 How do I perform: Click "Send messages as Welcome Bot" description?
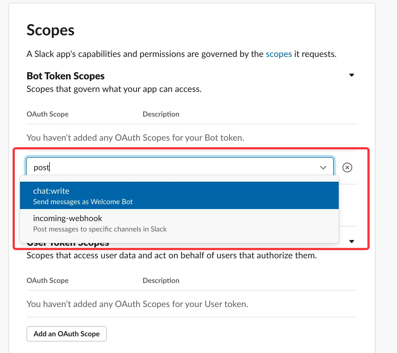pyautogui.click(x=83, y=202)
